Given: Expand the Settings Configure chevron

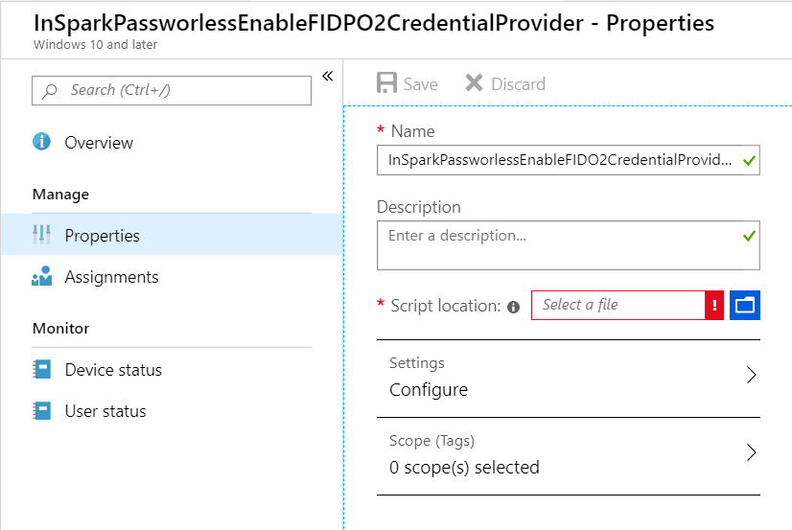Looking at the screenshot, I should pyautogui.click(x=751, y=376).
